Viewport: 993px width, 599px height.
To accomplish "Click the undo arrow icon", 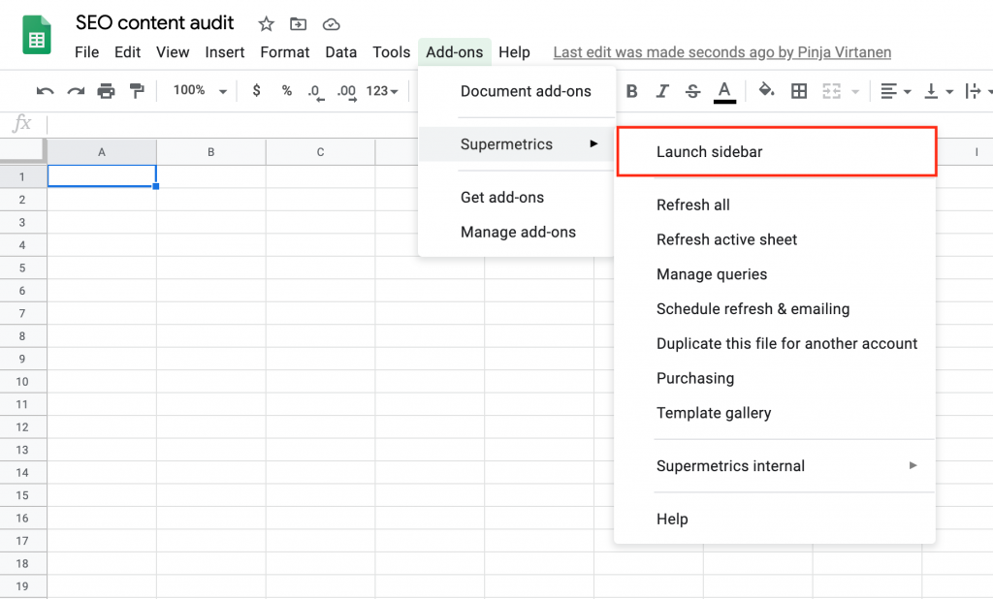I will click(45, 91).
